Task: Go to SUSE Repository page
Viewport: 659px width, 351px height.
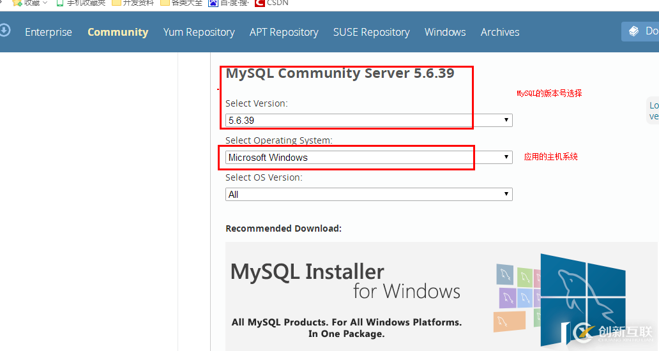Action: [x=371, y=33]
